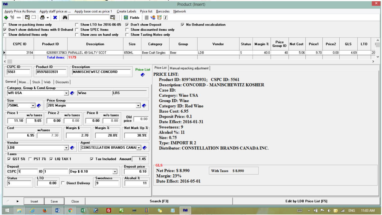The width and height of the screenshot is (382, 215).
Task: Open Microsoft Word from the taskbar
Action: coord(58,210)
